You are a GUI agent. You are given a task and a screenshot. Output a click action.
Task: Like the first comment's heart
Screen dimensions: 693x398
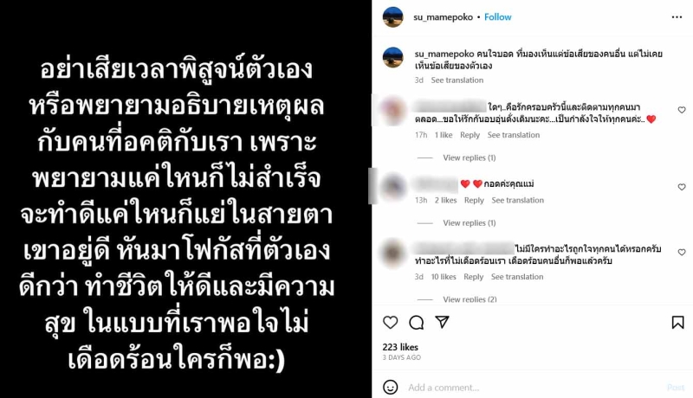(x=682, y=110)
